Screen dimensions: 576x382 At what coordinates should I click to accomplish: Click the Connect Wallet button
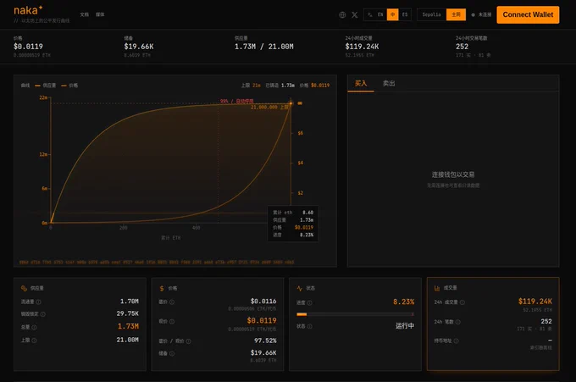(528, 14)
